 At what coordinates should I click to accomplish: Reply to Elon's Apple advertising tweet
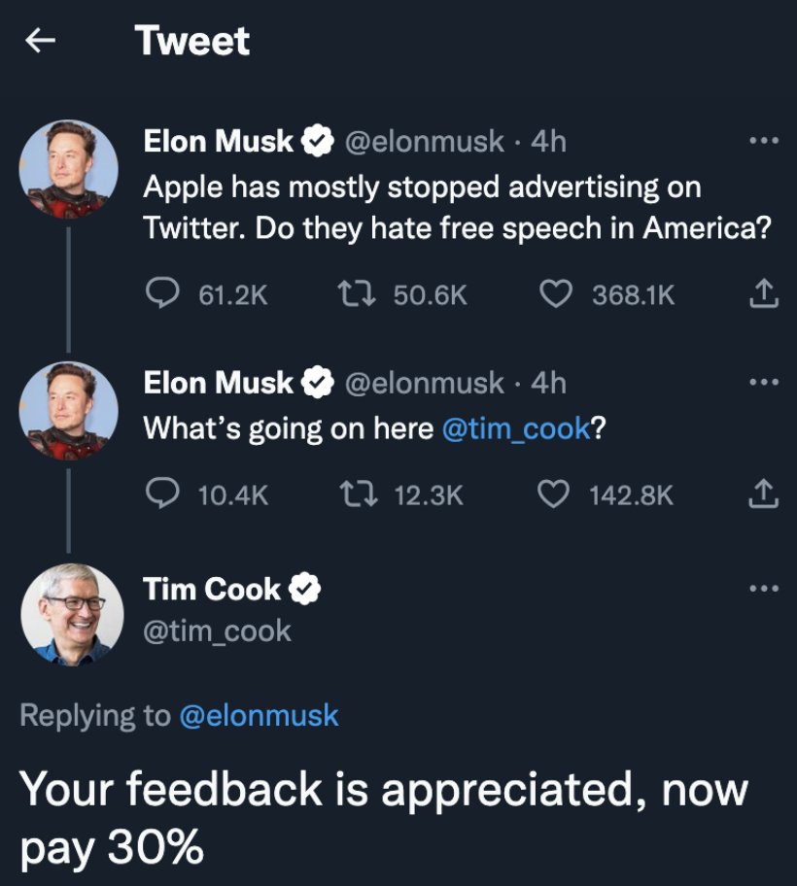point(165,294)
